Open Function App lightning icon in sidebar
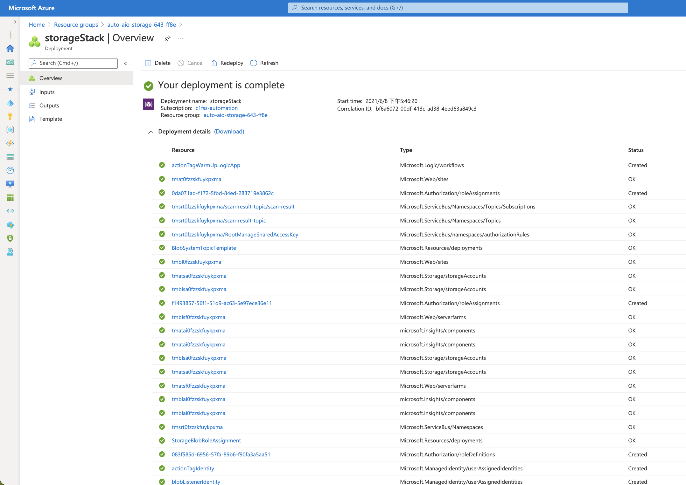The height and width of the screenshot is (485, 686). pos(10,143)
